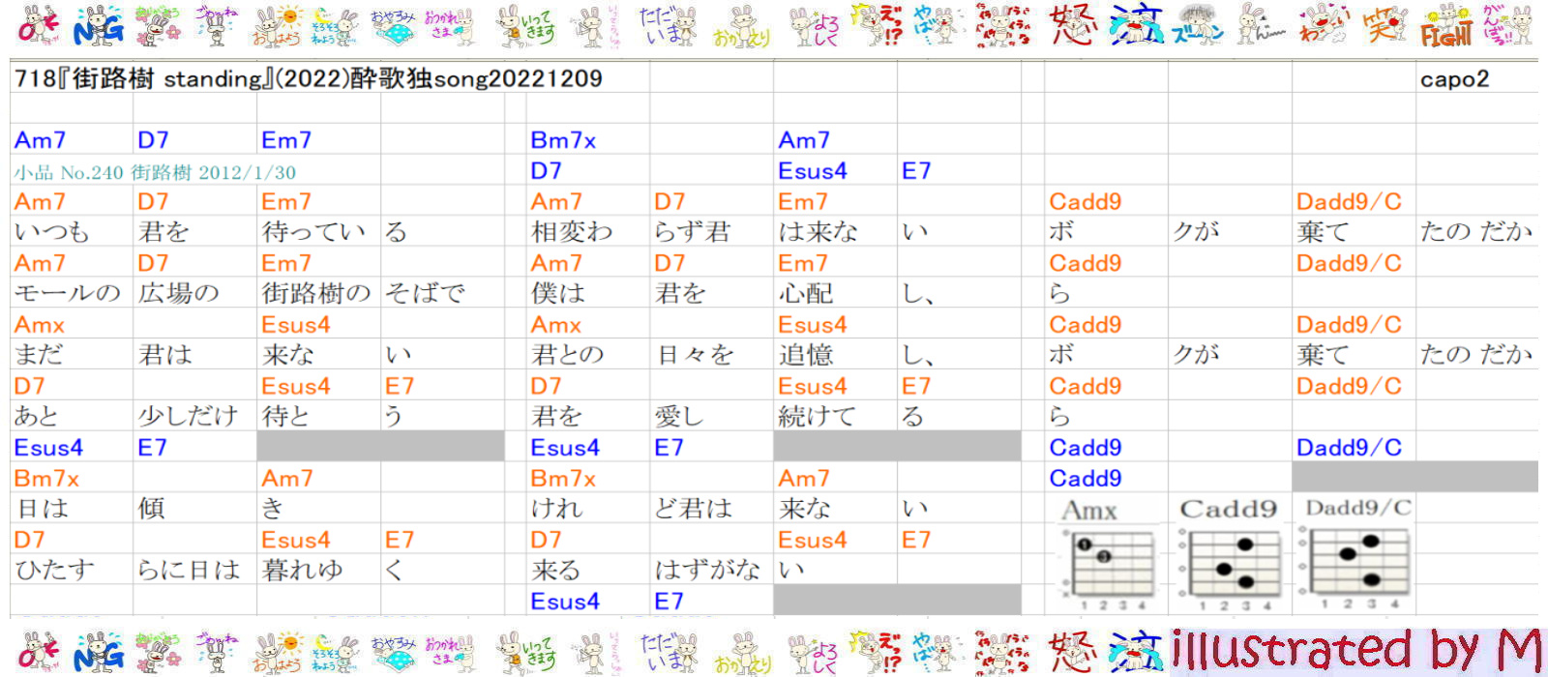Click the FIGHT rabbit sticker

tap(1445, 27)
